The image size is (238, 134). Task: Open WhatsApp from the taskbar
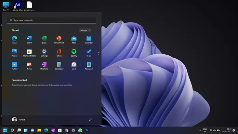tap(80, 130)
